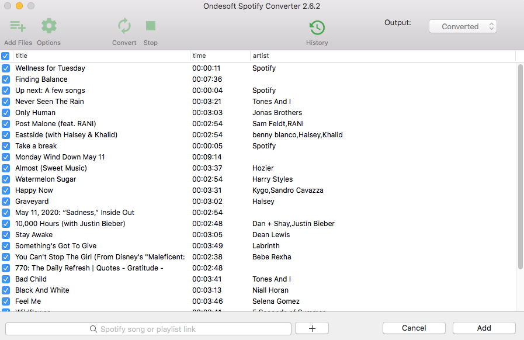Click artist benny blanco,Halsey,Khalid

[x=297, y=135]
